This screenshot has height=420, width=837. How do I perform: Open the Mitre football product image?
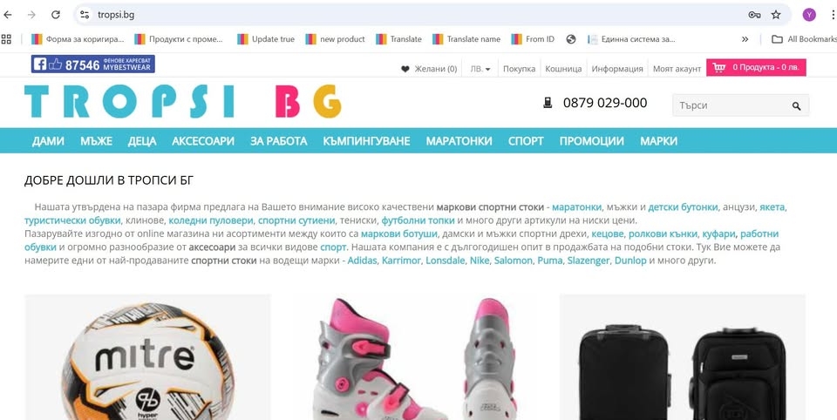pos(148,357)
